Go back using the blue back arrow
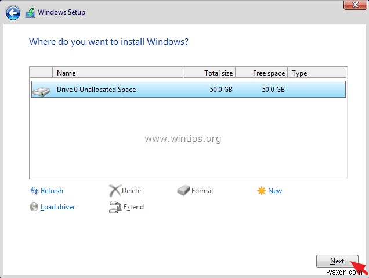 13,13
